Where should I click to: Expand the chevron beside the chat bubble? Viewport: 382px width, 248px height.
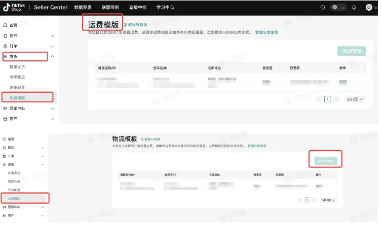tap(342, 8)
